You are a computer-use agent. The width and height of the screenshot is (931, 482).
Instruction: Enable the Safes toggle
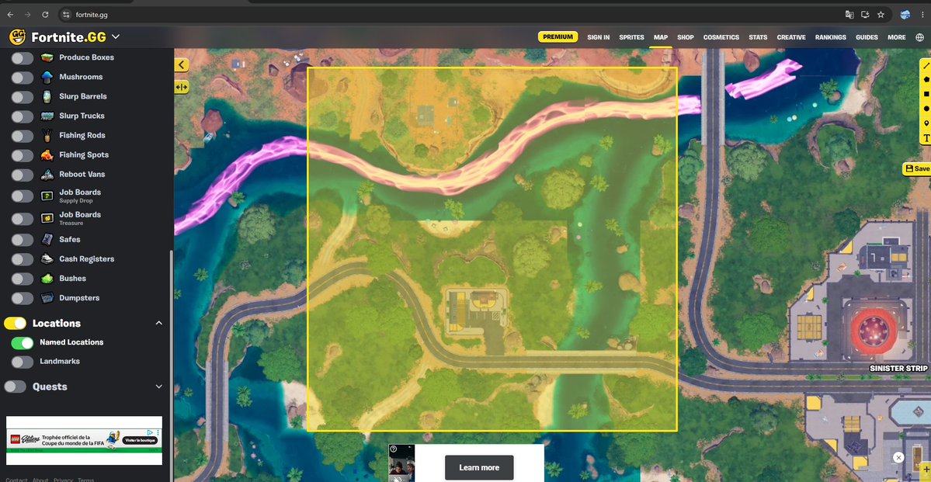pos(22,239)
